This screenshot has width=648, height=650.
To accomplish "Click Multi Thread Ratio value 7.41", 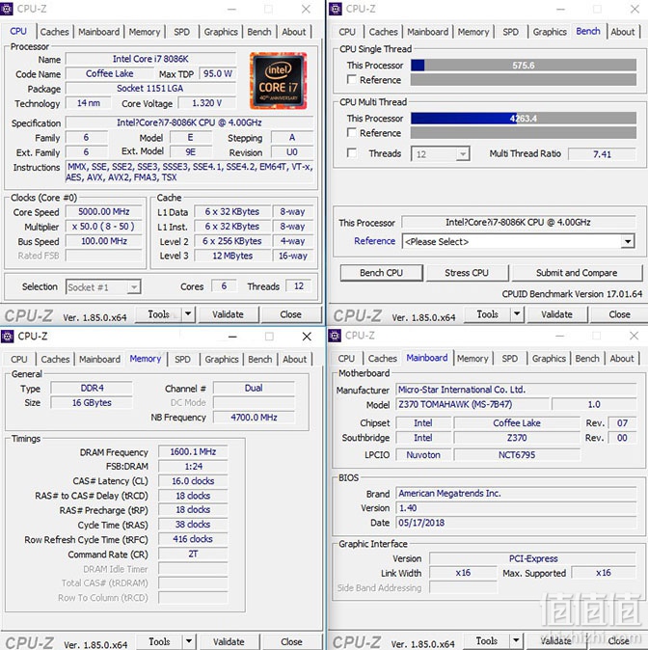I will coord(602,153).
